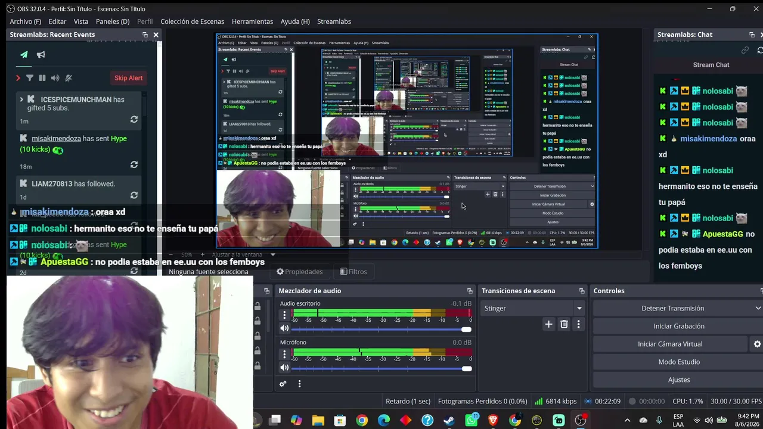Adjust the Micrófono volume slider
Image resolution: width=763 pixels, height=429 pixels.
click(381, 368)
